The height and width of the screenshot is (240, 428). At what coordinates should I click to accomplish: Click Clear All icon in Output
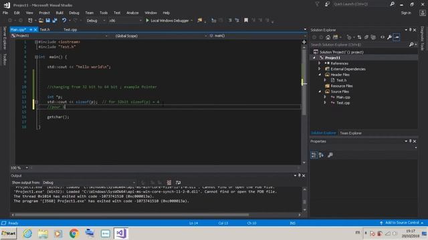pyautogui.click(x=169, y=183)
